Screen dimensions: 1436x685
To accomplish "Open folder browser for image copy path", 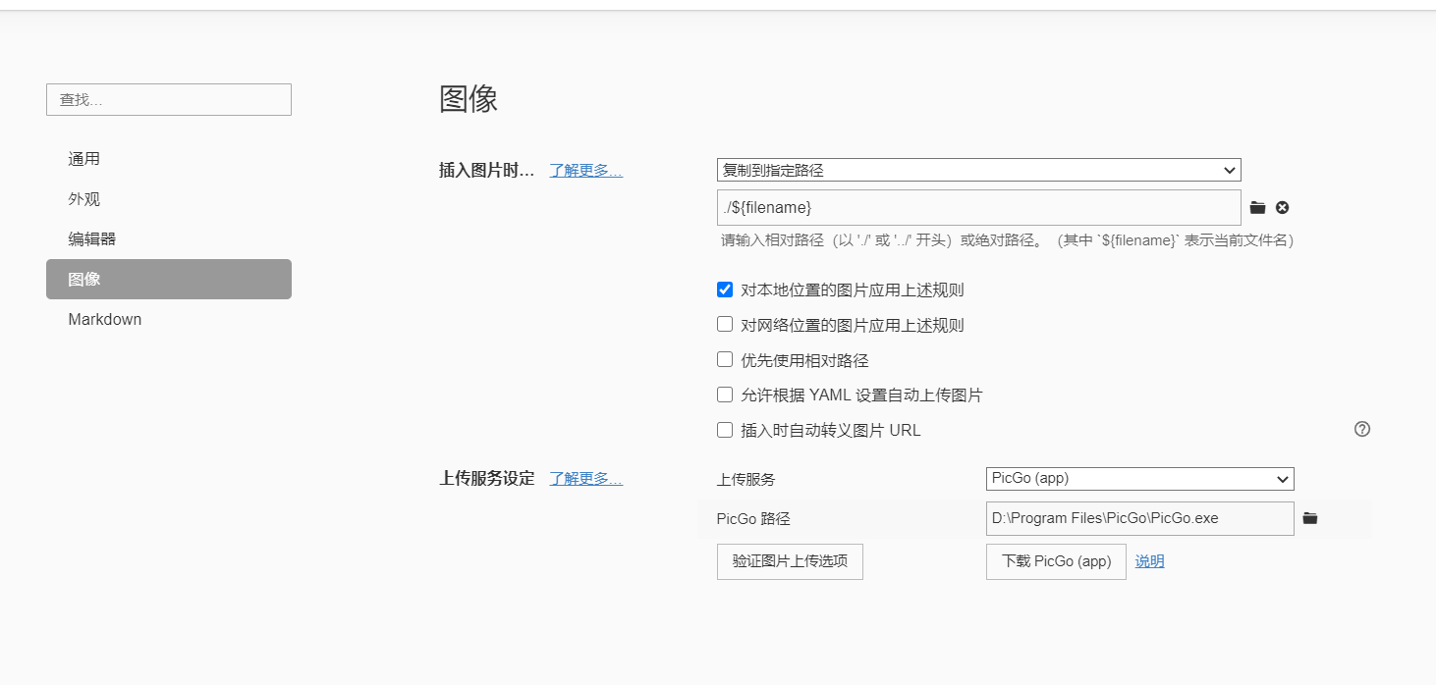I will [x=1257, y=208].
